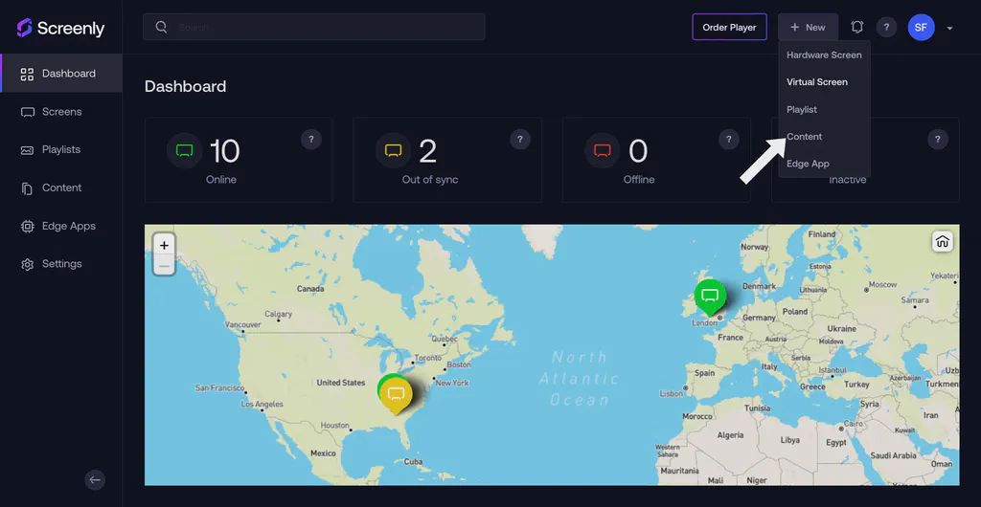Go to Playlists in the sidebar
The height and width of the screenshot is (507, 981).
[61, 149]
